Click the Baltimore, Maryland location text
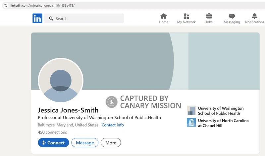265x156 pixels. click(68, 125)
